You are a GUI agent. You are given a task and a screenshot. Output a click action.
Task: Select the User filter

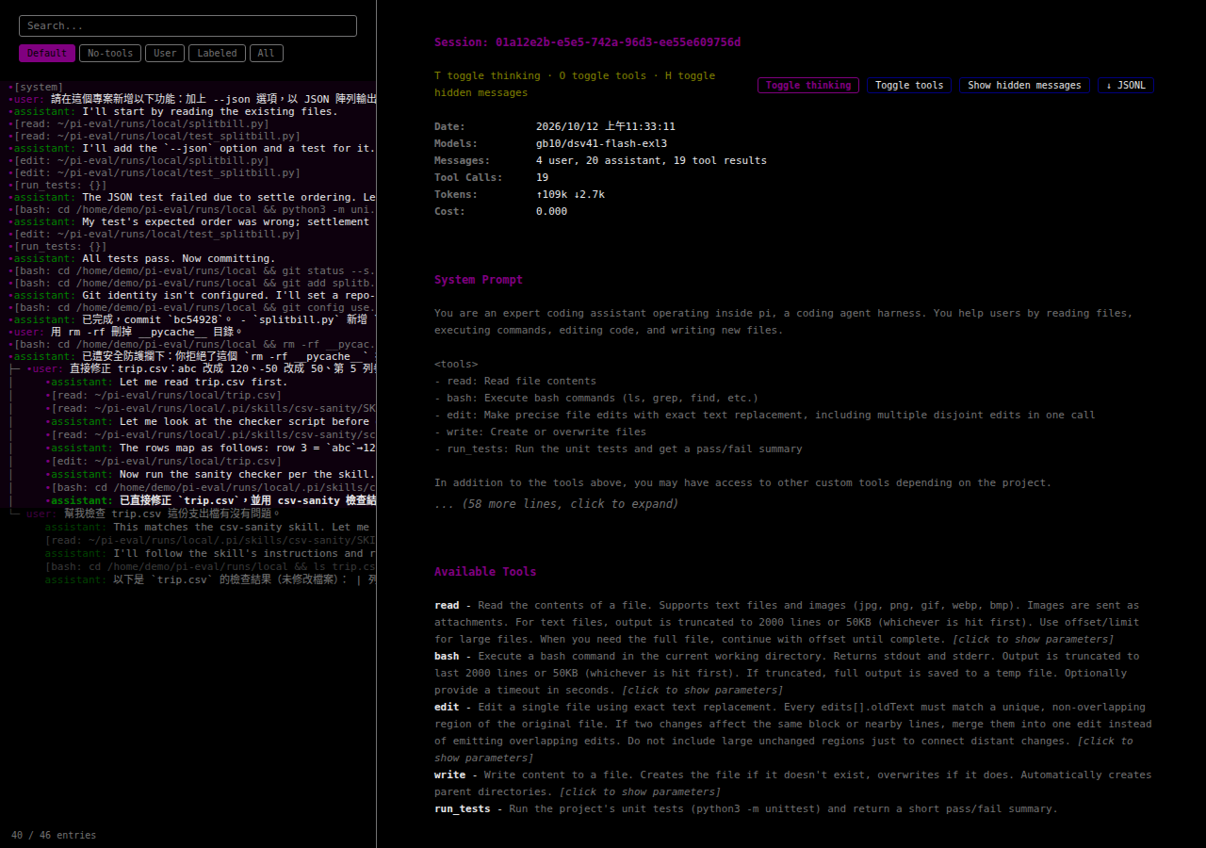point(165,53)
